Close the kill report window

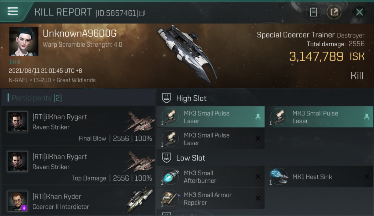click(x=359, y=12)
